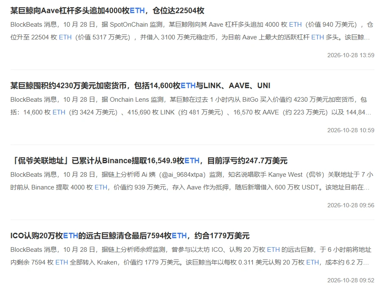Screen dimensions: 383x287
Task: Click ETH after ICO认购20万枚 in headline
Action: tap(70, 236)
